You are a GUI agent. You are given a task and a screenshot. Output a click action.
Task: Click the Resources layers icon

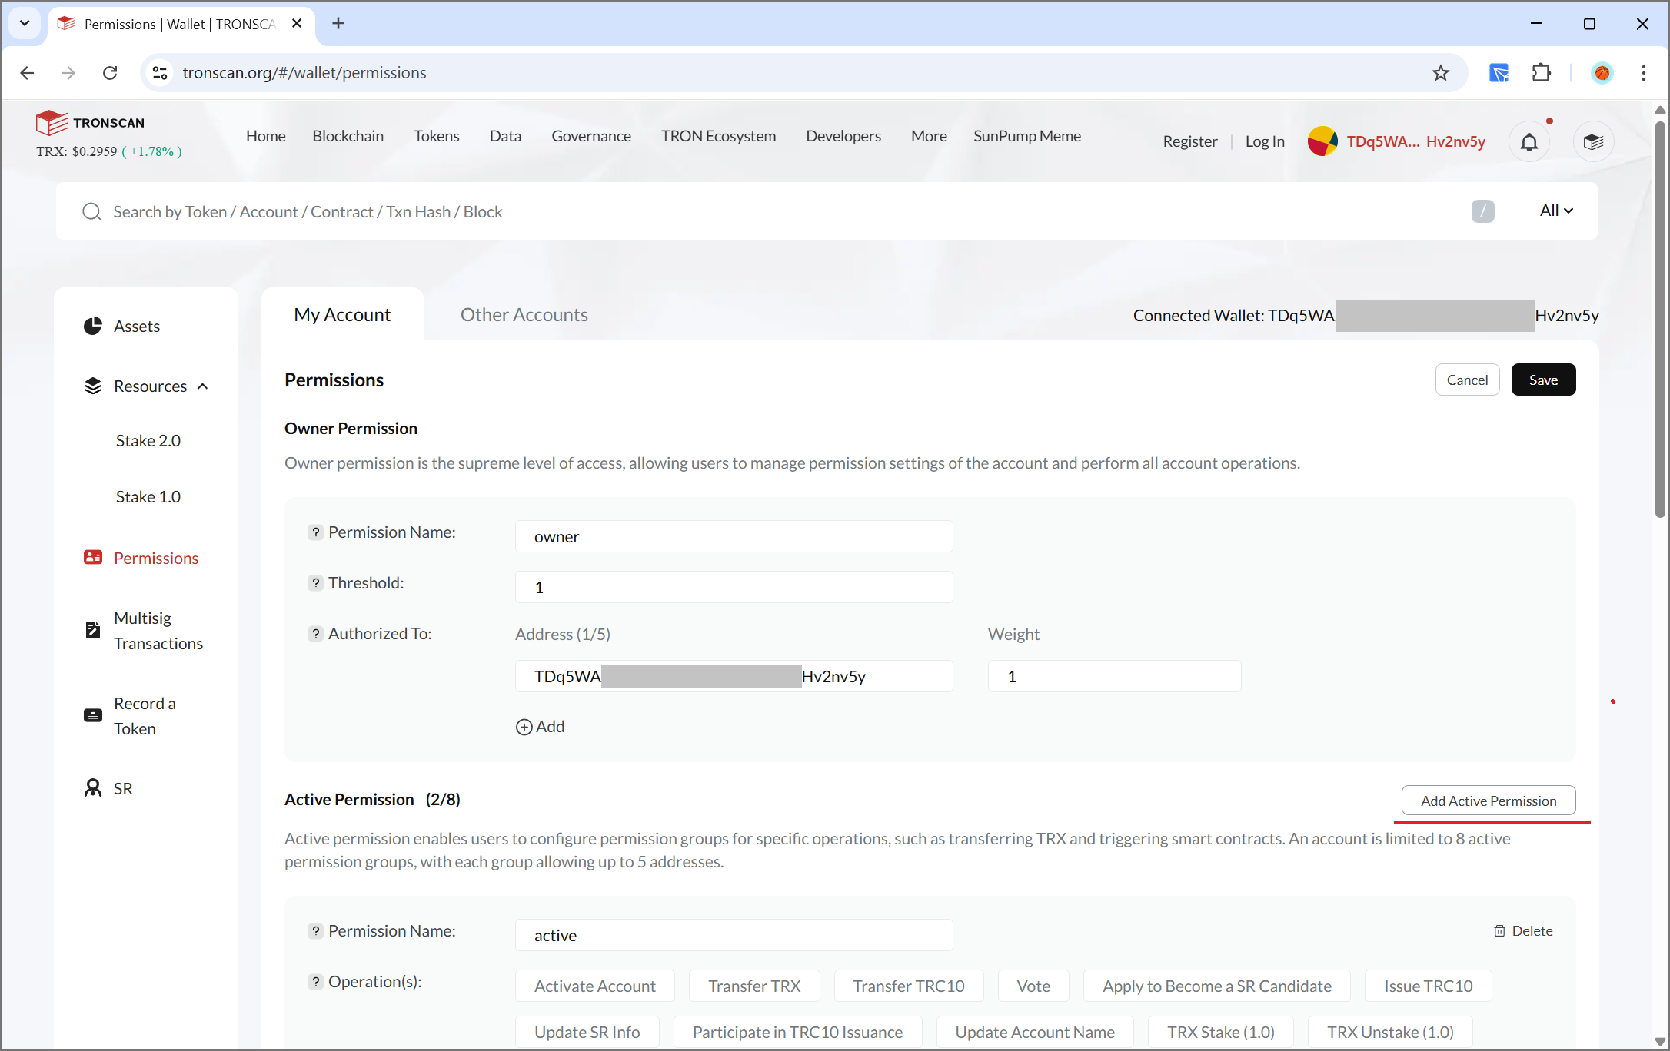[x=92, y=386]
